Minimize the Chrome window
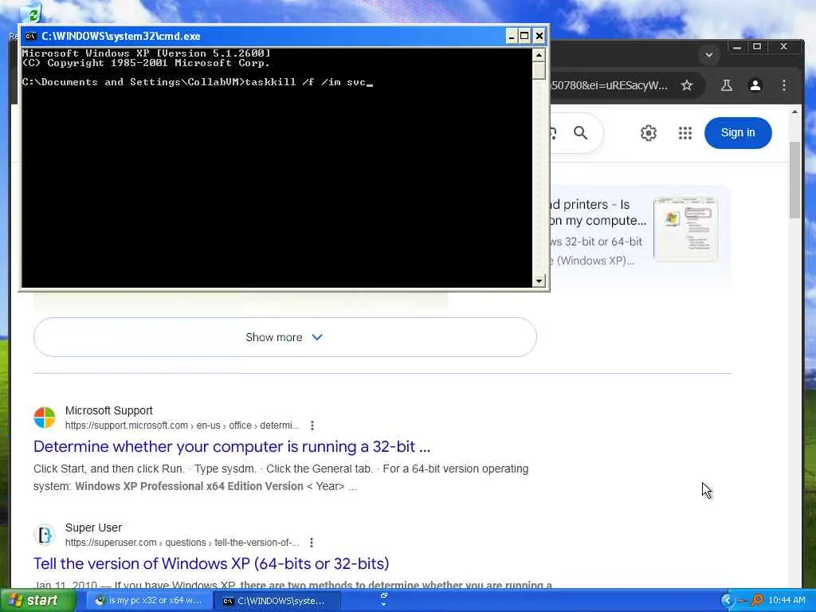Viewport: 816px width, 612px height. [x=736, y=47]
